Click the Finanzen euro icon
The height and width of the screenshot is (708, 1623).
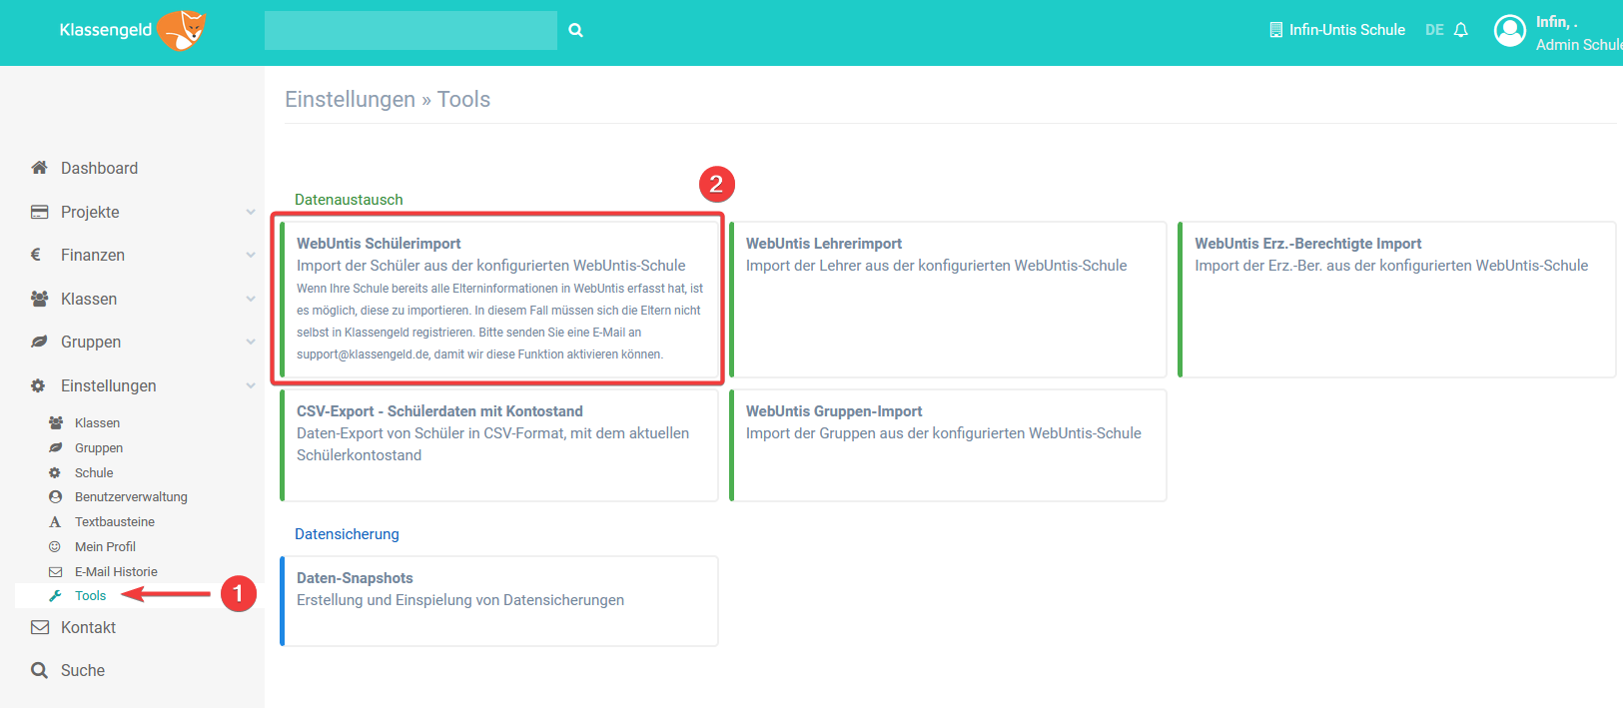(36, 255)
